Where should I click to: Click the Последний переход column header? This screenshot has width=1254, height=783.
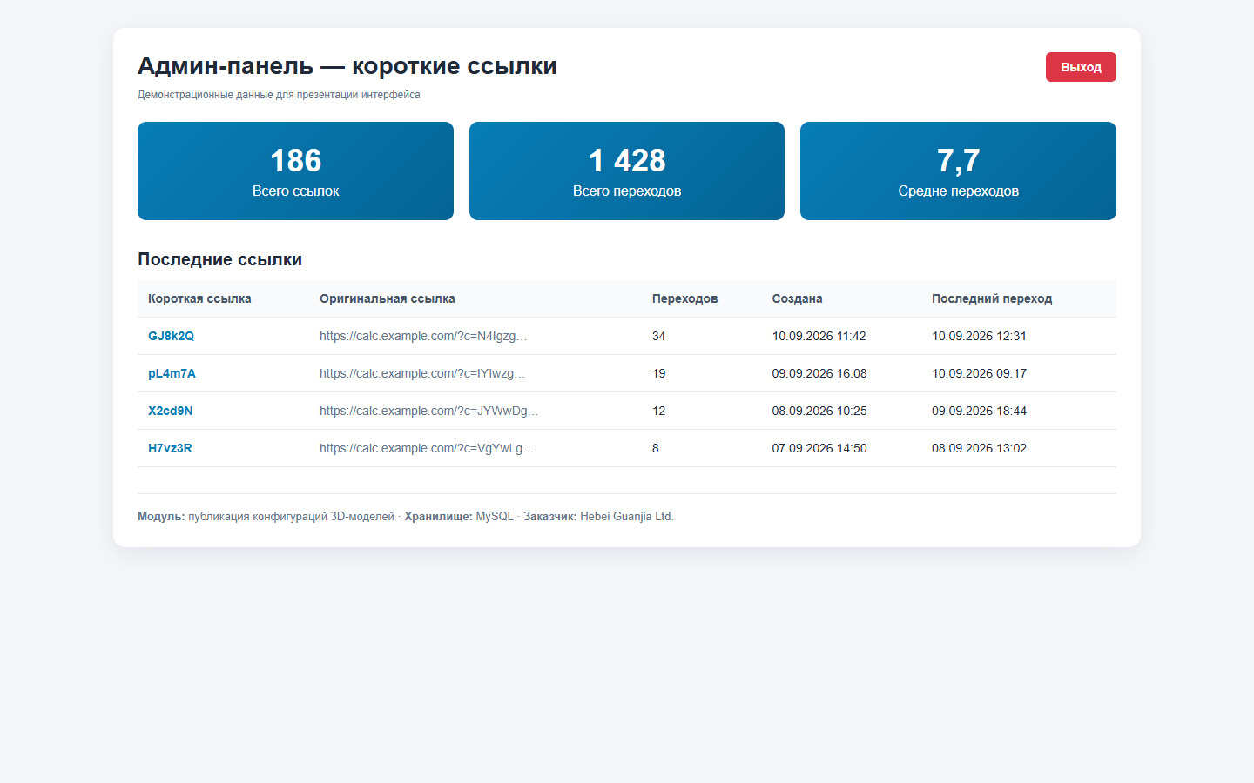tap(992, 298)
